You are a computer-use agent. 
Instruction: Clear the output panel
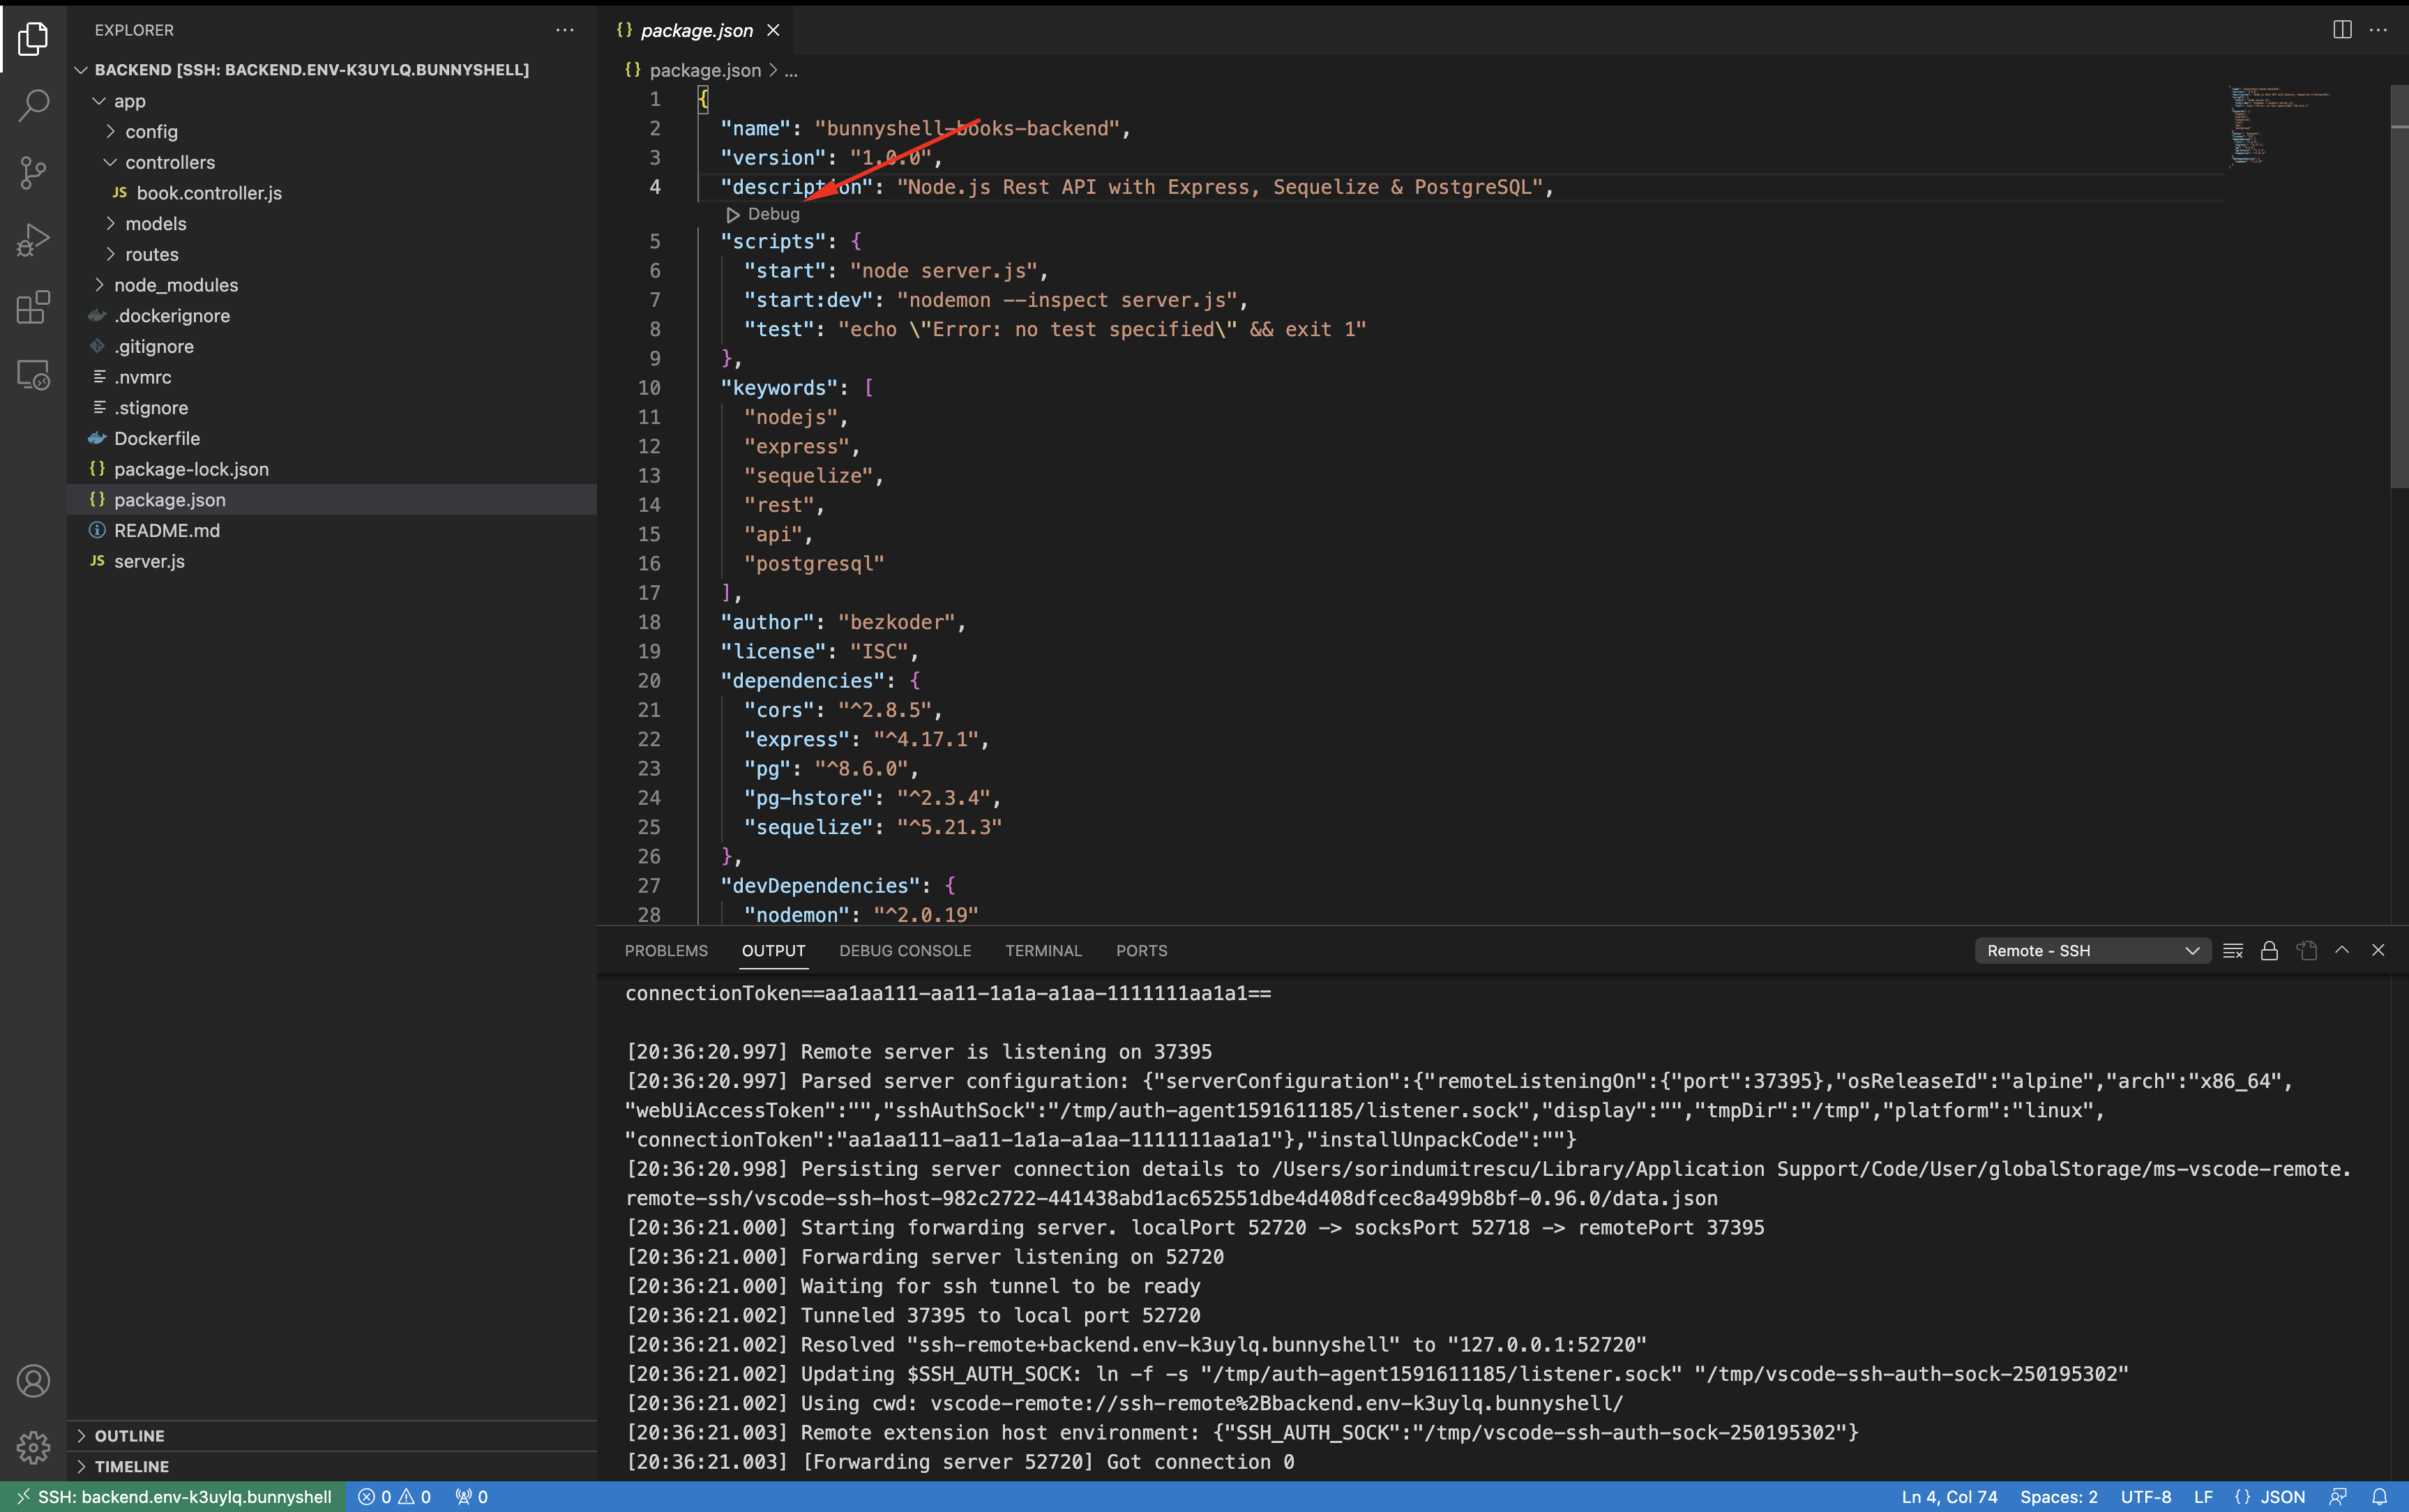(x=2232, y=951)
